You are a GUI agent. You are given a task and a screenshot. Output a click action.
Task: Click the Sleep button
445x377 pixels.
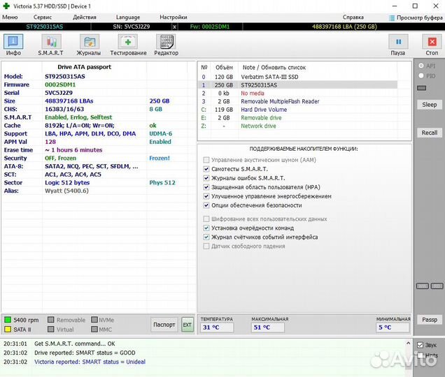(x=429, y=105)
